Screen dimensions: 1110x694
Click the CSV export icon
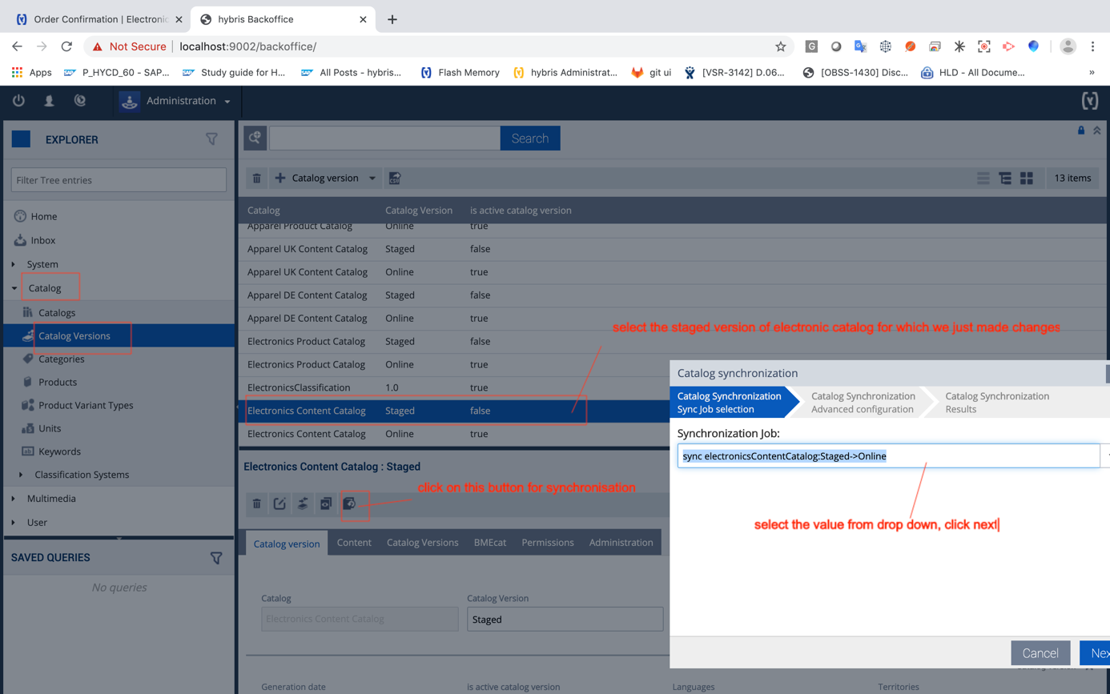pos(395,179)
